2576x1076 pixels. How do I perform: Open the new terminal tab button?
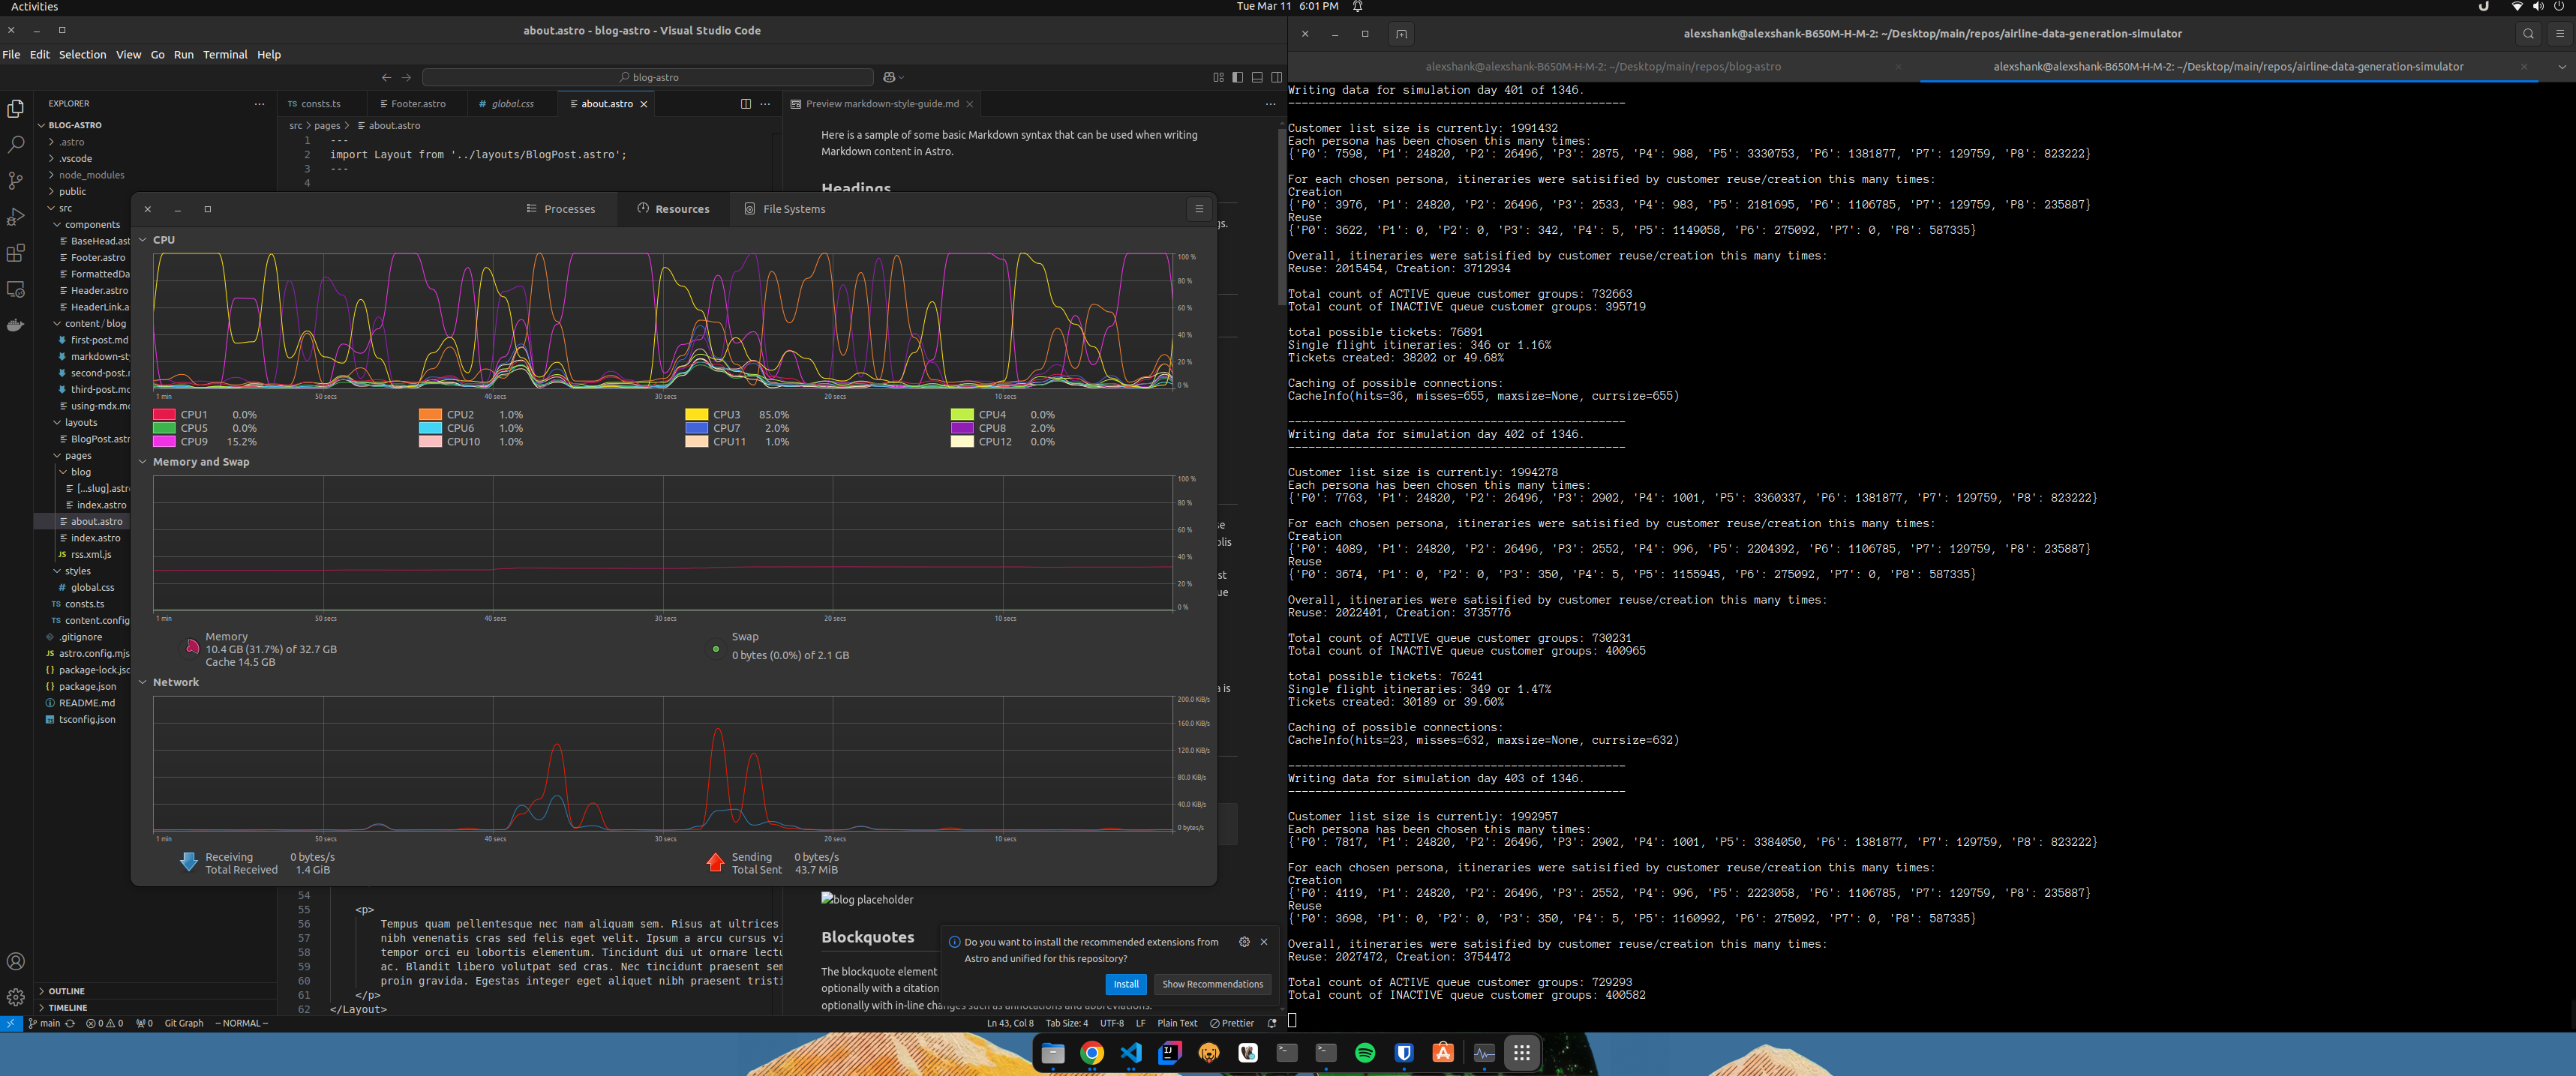tap(1401, 34)
